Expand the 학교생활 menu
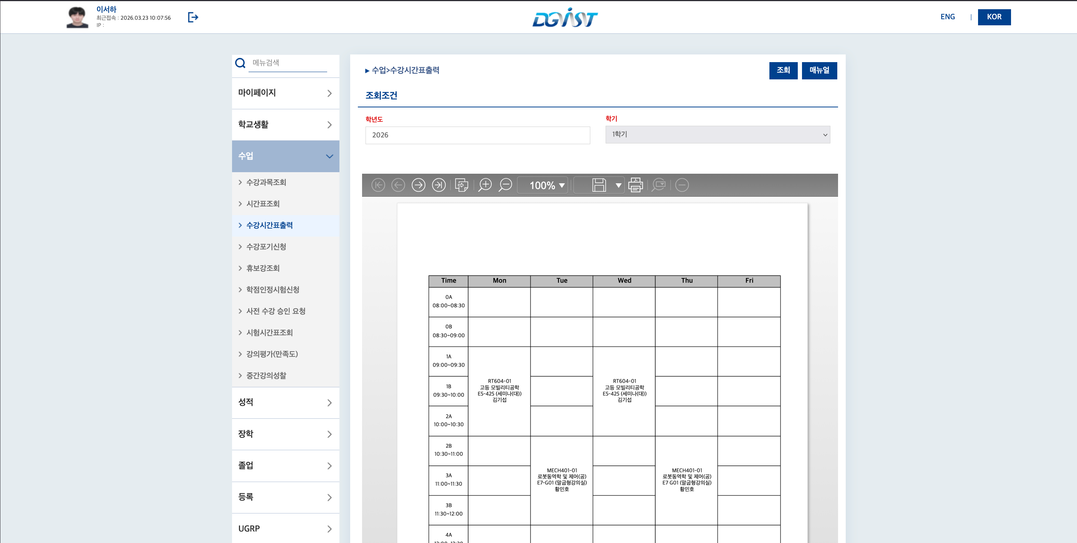Viewport: 1077px width, 543px height. 286,125
